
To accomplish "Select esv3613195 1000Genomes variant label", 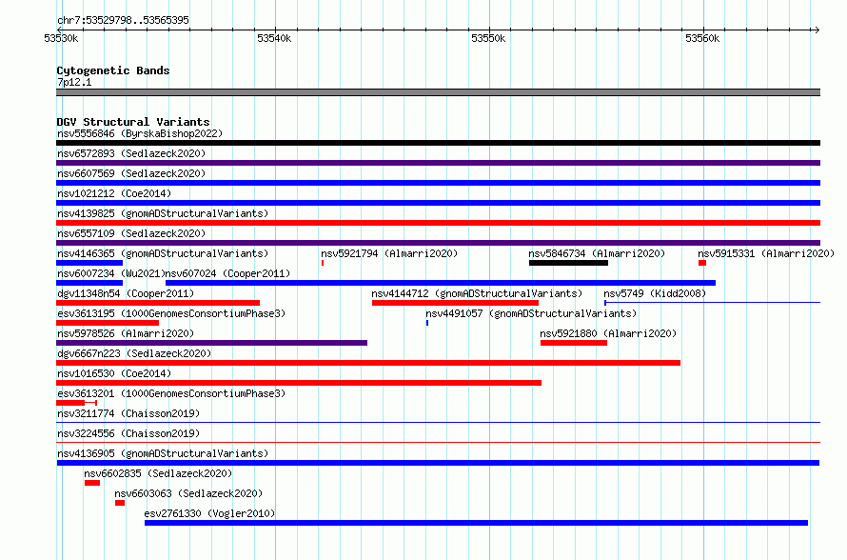I will [x=171, y=313].
